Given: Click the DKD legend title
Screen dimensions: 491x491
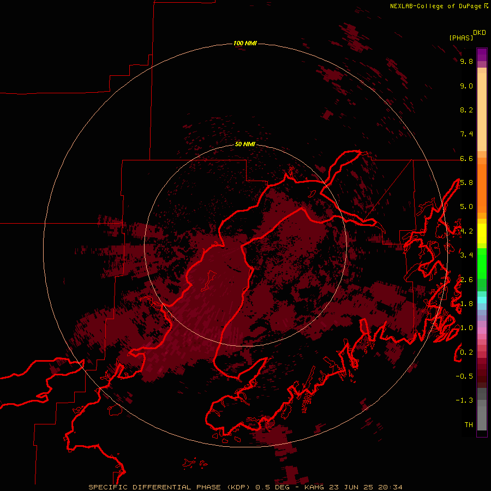Looking at the screenshot, I should coord(479,32).
